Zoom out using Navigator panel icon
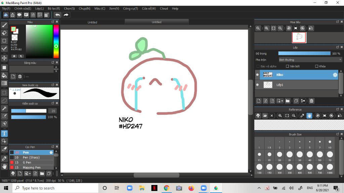This screenshot has width=344, height=193. (280, 28)
